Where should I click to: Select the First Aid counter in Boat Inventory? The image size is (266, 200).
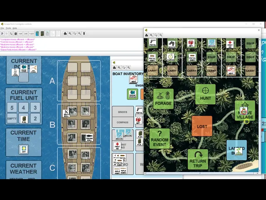[117, 146]
